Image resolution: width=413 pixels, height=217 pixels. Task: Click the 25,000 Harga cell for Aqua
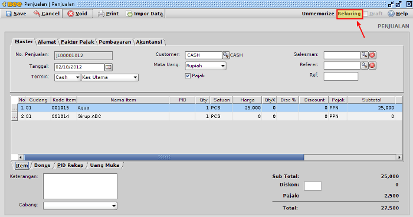pos(247,108)
